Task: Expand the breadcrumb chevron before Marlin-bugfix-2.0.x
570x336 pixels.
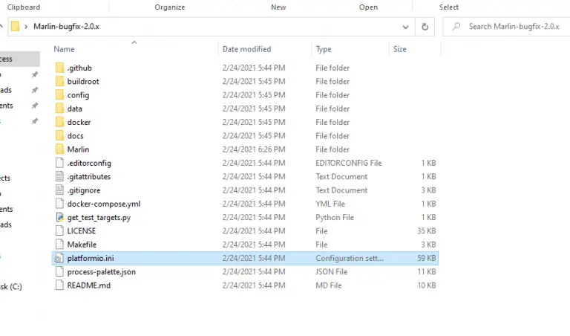Action: [x=27, y=26]
